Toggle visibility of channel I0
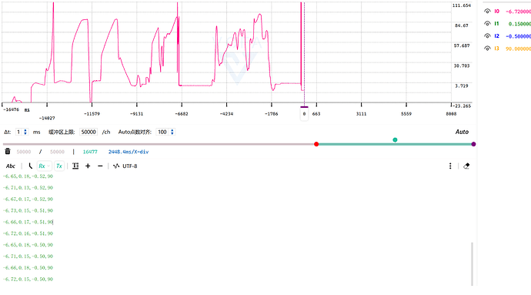The image size is (531, 295). (x=487, y=12)
